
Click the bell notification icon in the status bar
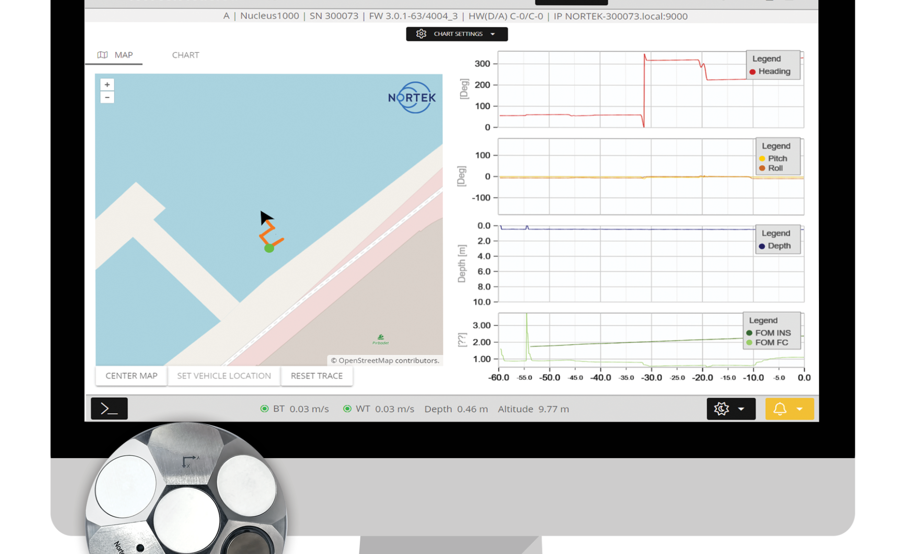tap(780, 409)
